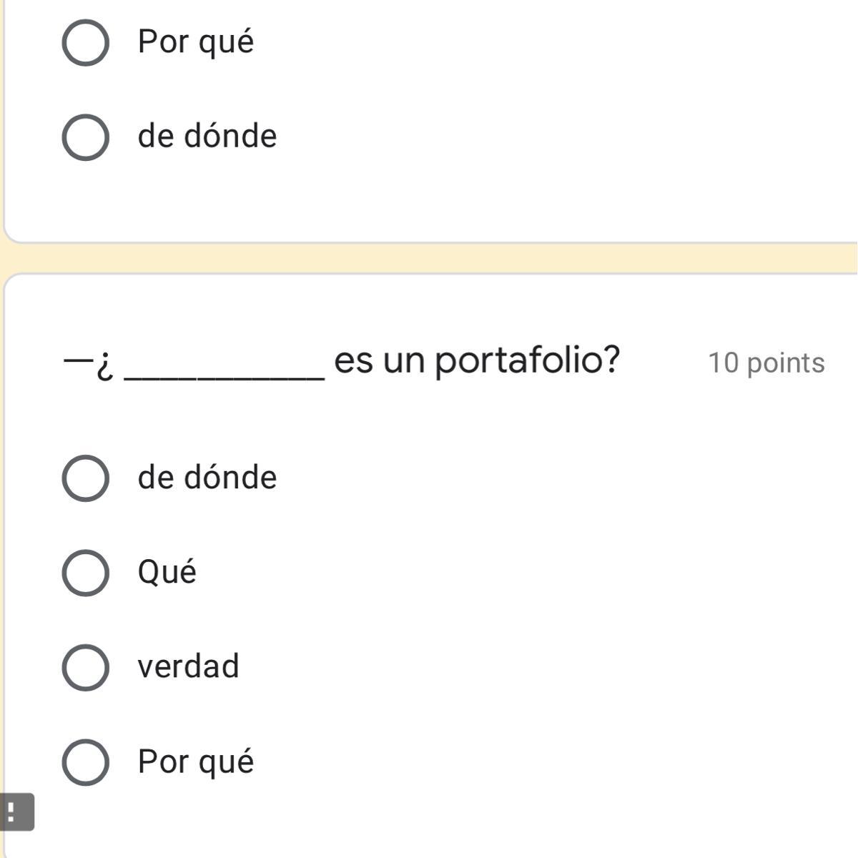Select the 'verdad' radio button
The height and width of the screenshot is (858, 858).
86,667
